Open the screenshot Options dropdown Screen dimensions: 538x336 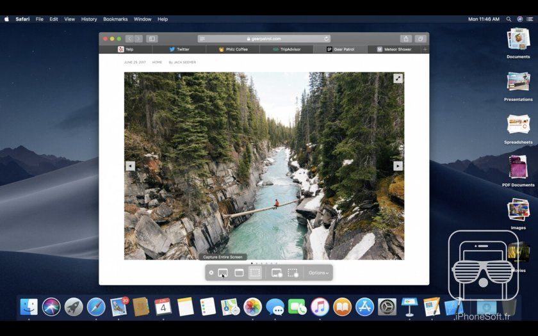point(318,273)
